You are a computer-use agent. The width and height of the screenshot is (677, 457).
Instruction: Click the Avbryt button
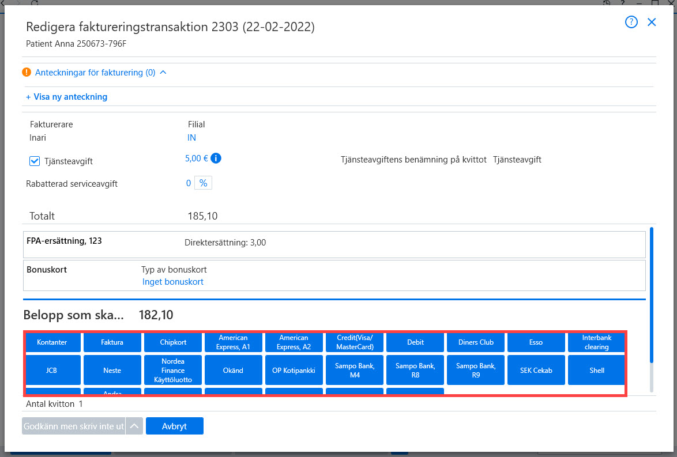(174, 426)
